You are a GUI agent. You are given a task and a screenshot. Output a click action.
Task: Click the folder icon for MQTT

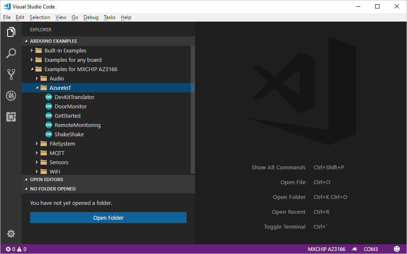click(x=44, y=153)
